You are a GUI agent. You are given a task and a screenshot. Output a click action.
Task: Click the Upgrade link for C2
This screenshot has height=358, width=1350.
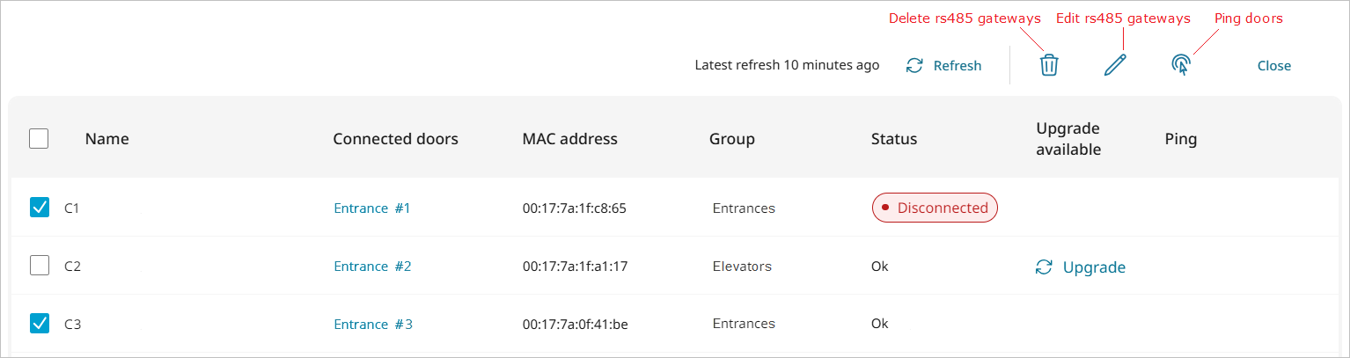(1094, 267)
